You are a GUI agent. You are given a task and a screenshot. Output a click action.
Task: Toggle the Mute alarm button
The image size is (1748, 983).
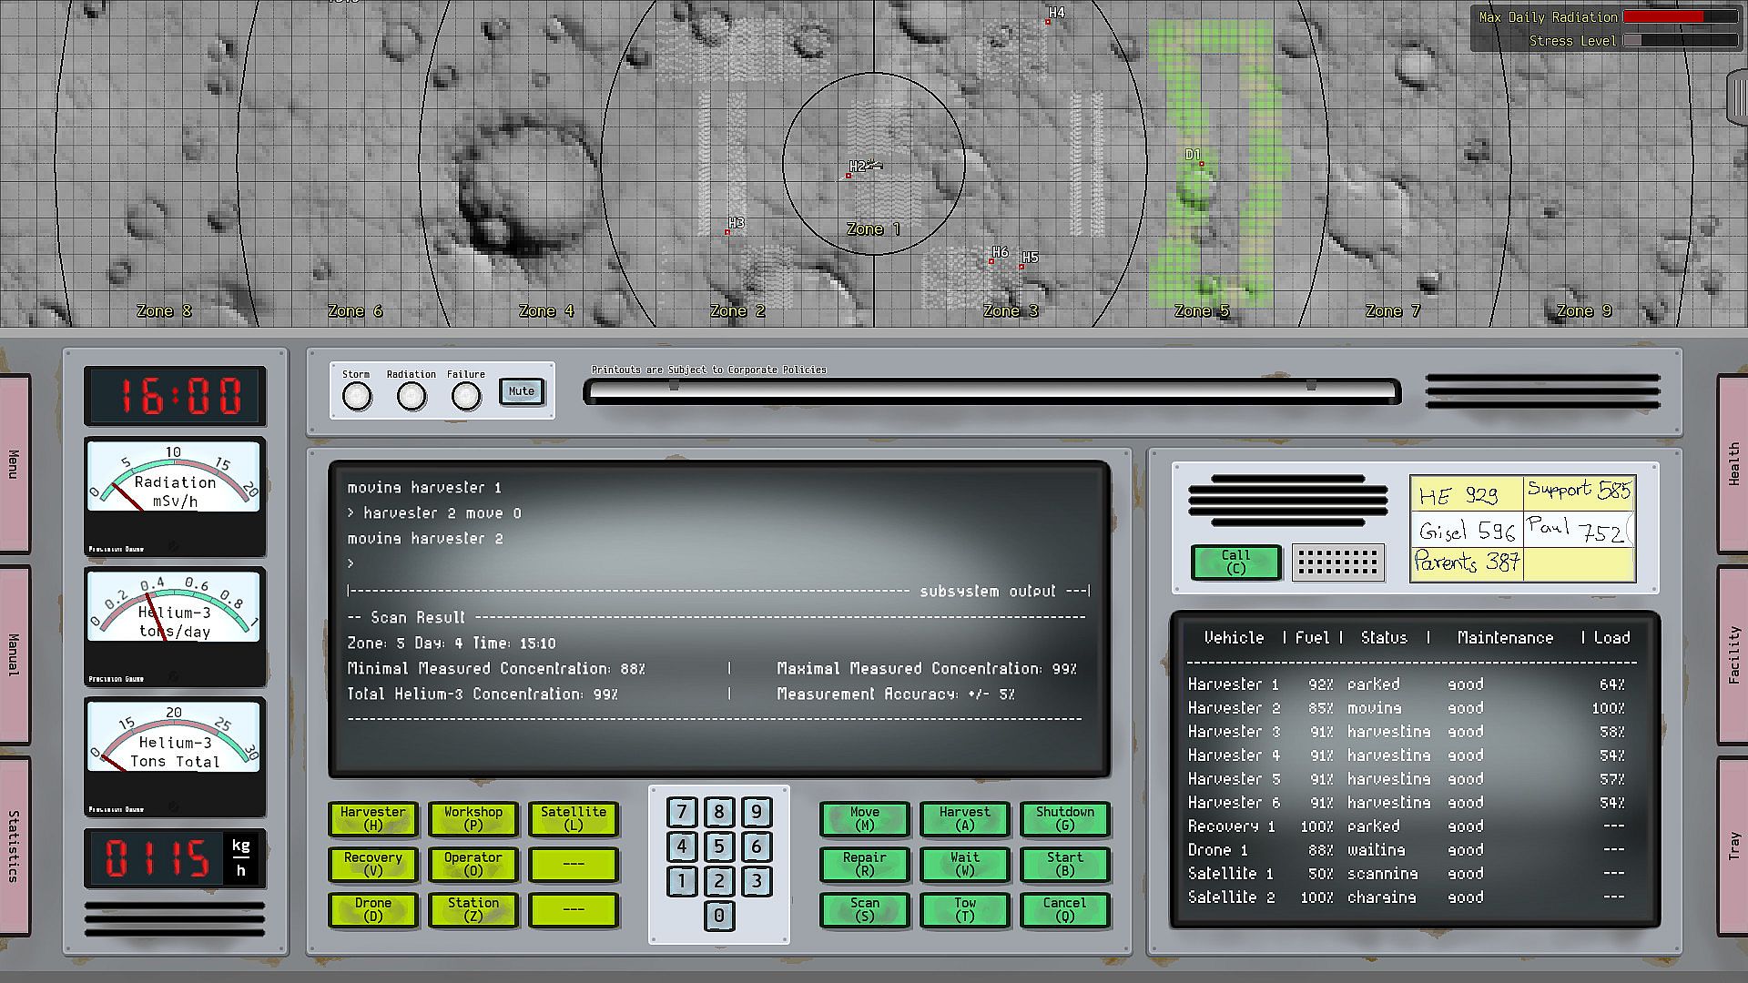[522, 391]
